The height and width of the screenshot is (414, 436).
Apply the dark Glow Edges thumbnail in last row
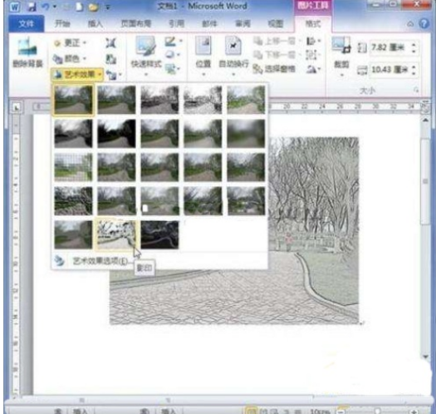[160, 234]
